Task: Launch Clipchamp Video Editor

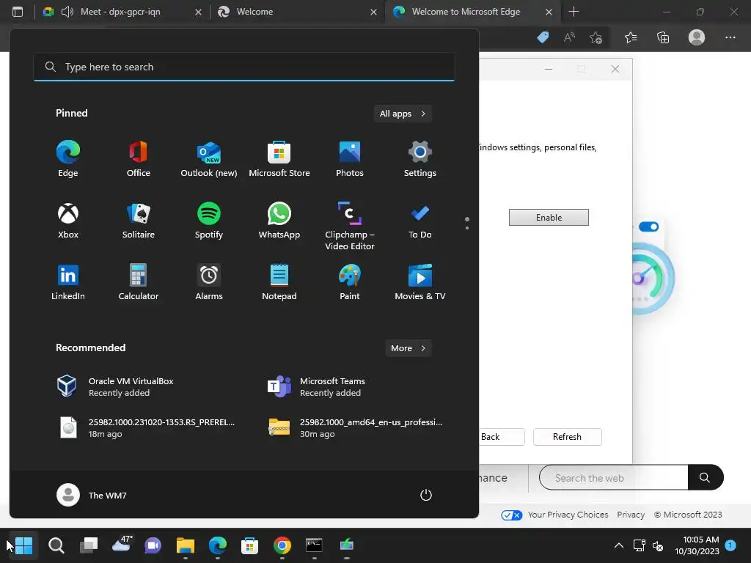Action: click(350, 226)
